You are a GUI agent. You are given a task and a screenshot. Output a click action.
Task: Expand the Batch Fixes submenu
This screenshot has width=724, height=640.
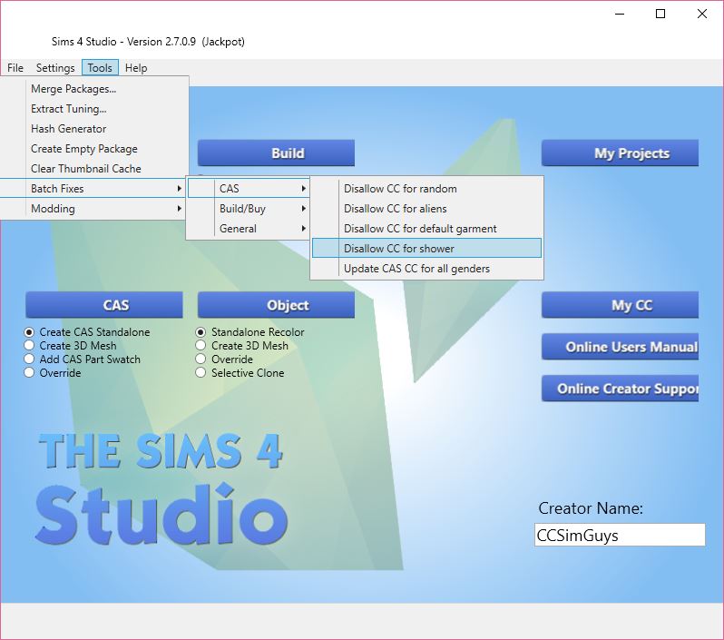click(94, 189)
